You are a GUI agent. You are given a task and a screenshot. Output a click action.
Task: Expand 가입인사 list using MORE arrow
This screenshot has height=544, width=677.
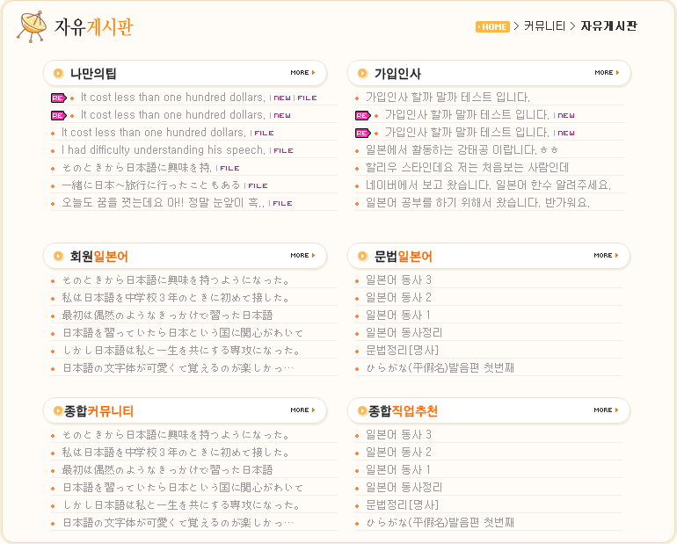coord(607,73)
